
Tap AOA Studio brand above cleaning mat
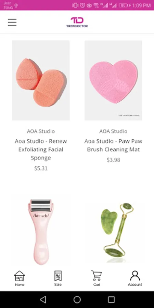[x=113, y=131]
